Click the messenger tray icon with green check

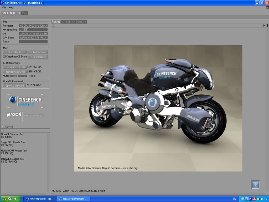[x=243, y=199]
